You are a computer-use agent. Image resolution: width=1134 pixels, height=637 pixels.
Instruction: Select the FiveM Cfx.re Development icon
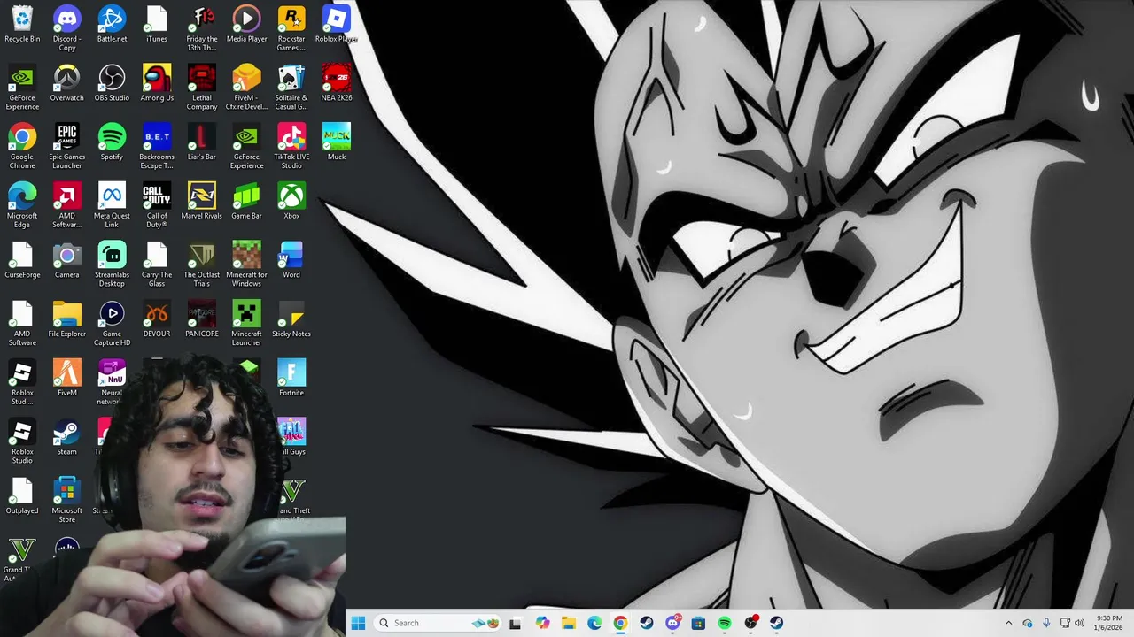coord(246,88)
